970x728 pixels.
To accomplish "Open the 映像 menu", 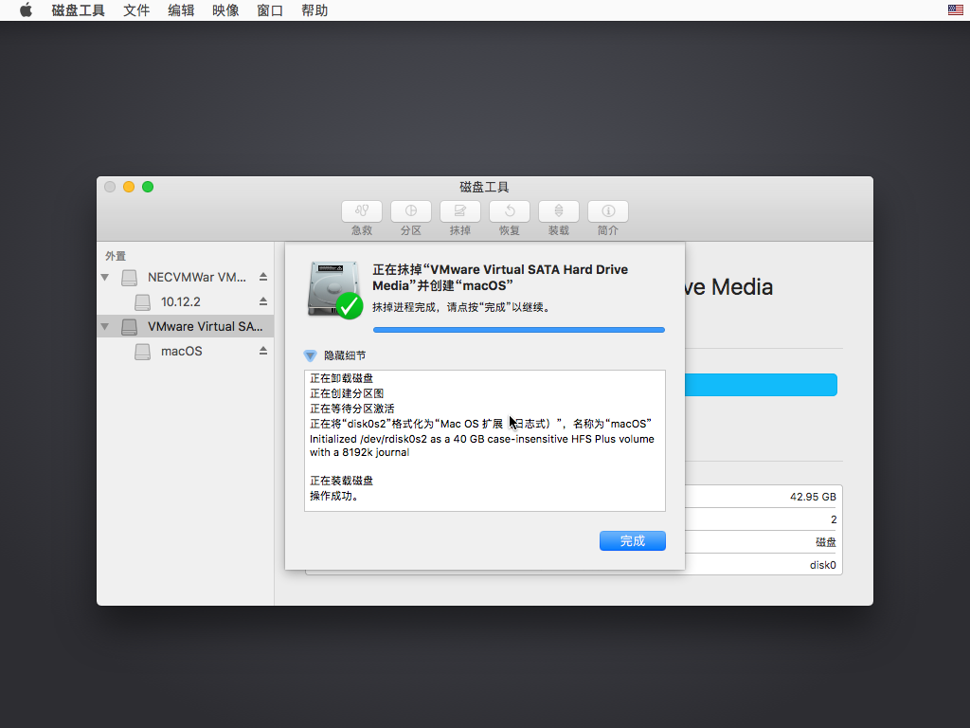I will tap(225, 10).
